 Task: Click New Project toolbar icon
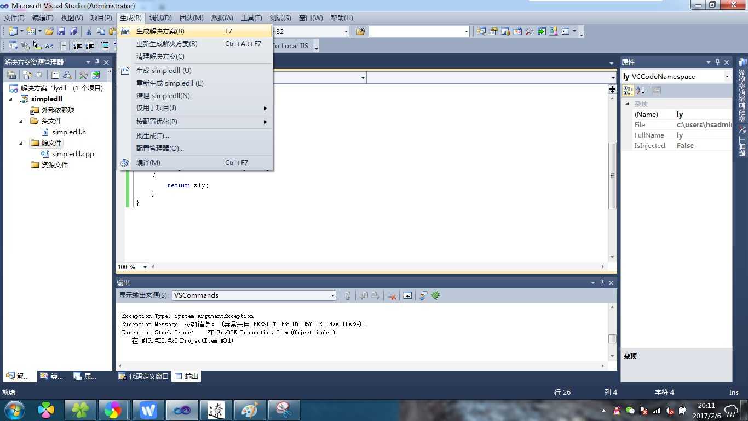click(x=13, y=32)
